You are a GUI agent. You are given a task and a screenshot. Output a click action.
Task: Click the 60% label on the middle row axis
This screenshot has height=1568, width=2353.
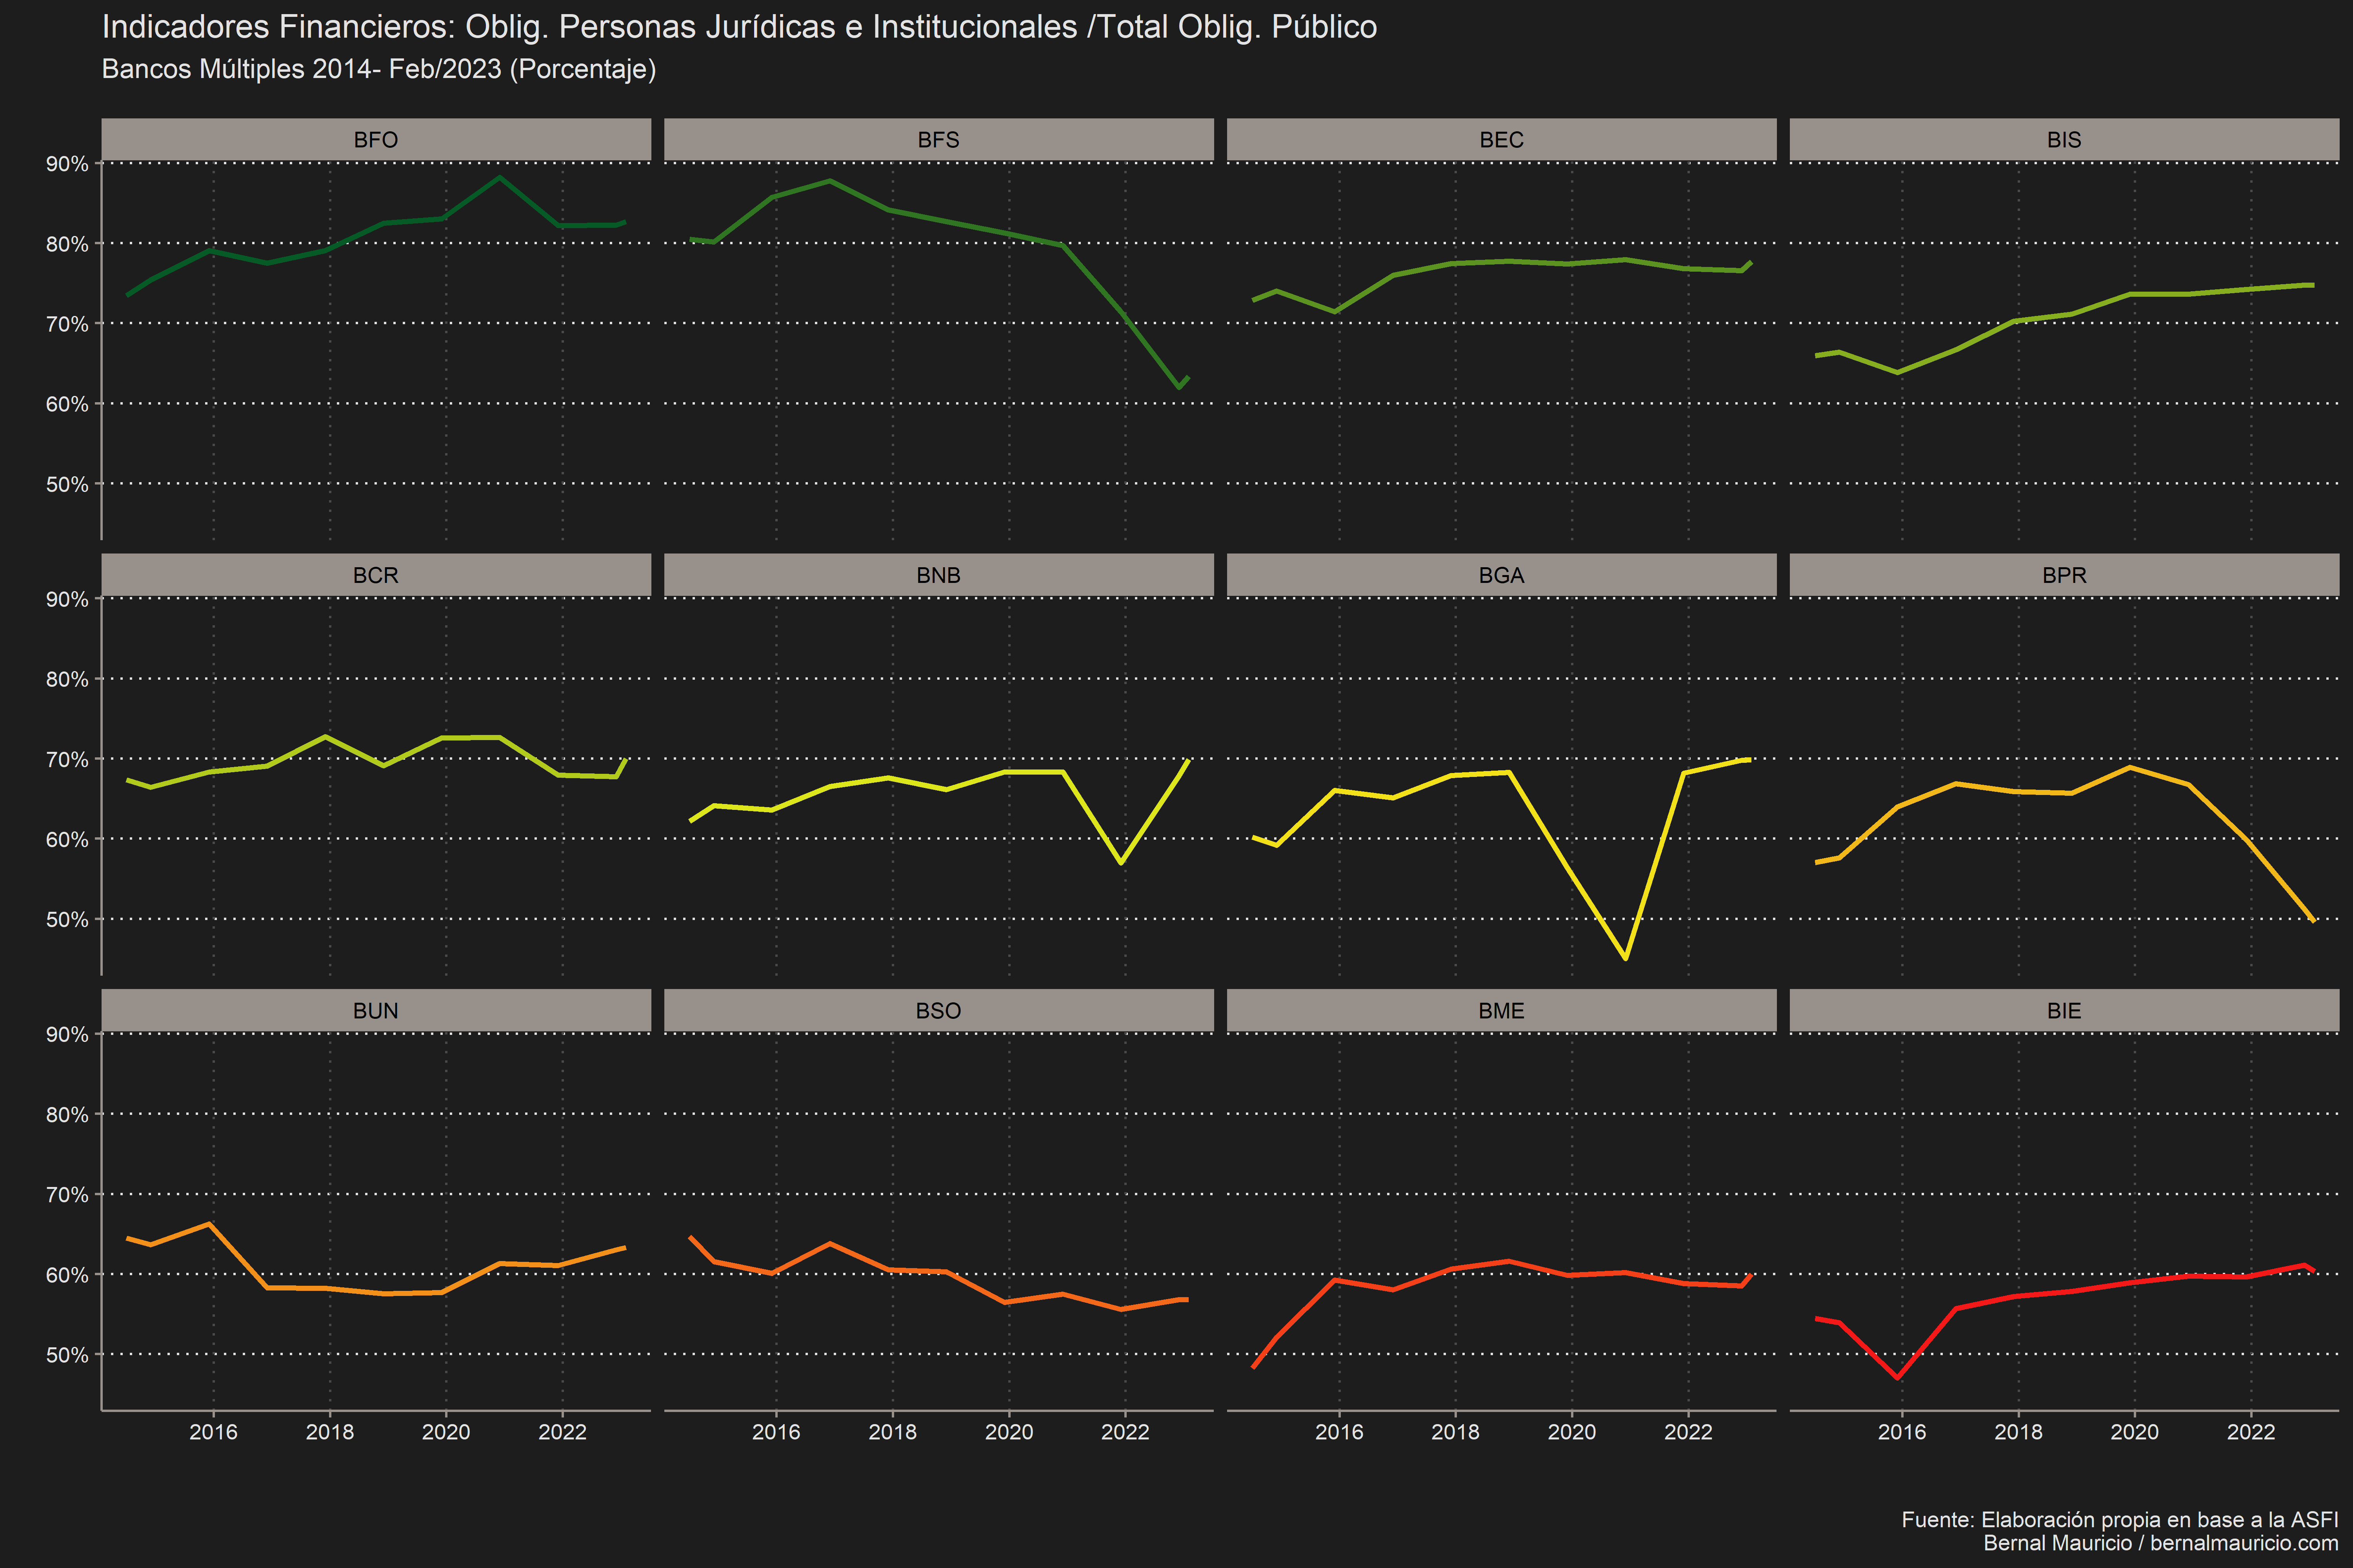tap(67, 840)
